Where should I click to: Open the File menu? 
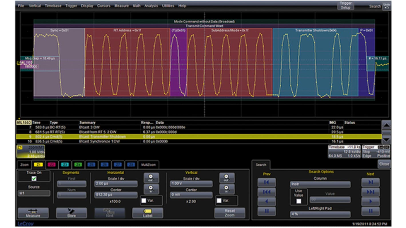pyautogui.click(x=21, y=6)
